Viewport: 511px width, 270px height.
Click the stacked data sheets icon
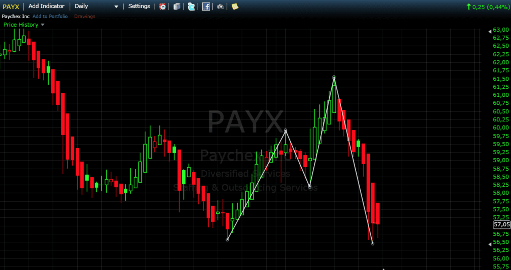click(177, 7)
